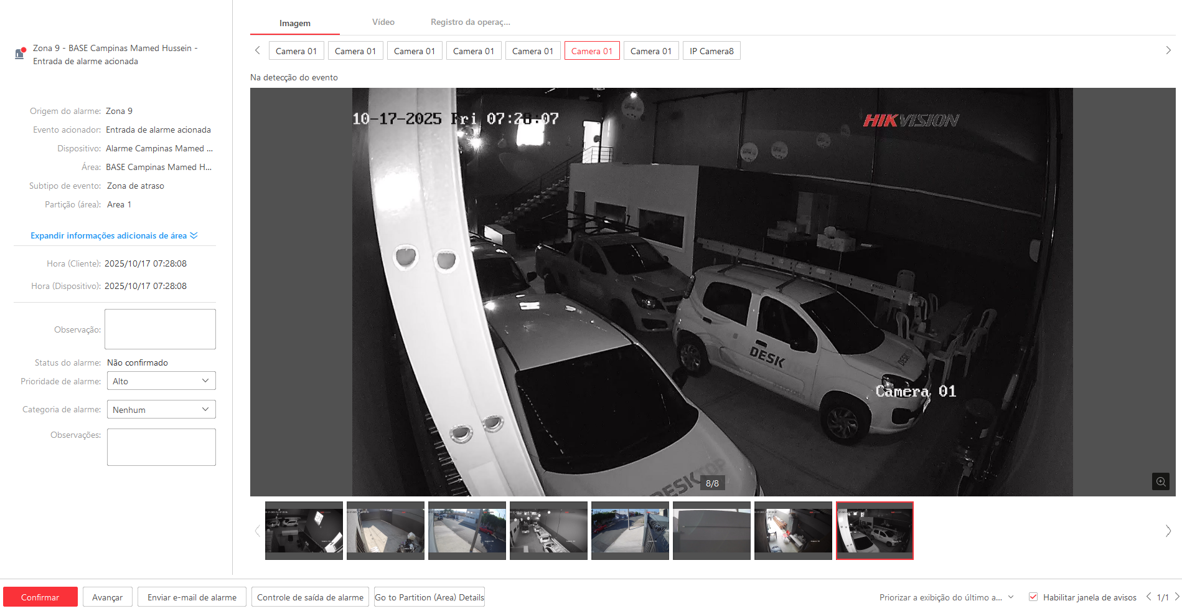This screenshot has height=611, width=1182.
Task: Select the IP Camera8 tab
Action: [x=711, y=51]
